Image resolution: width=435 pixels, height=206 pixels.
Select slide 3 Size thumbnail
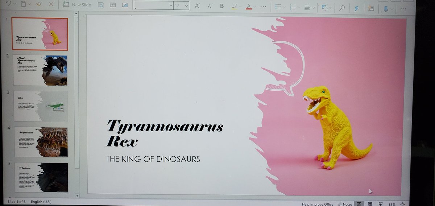tap(41, 106)
